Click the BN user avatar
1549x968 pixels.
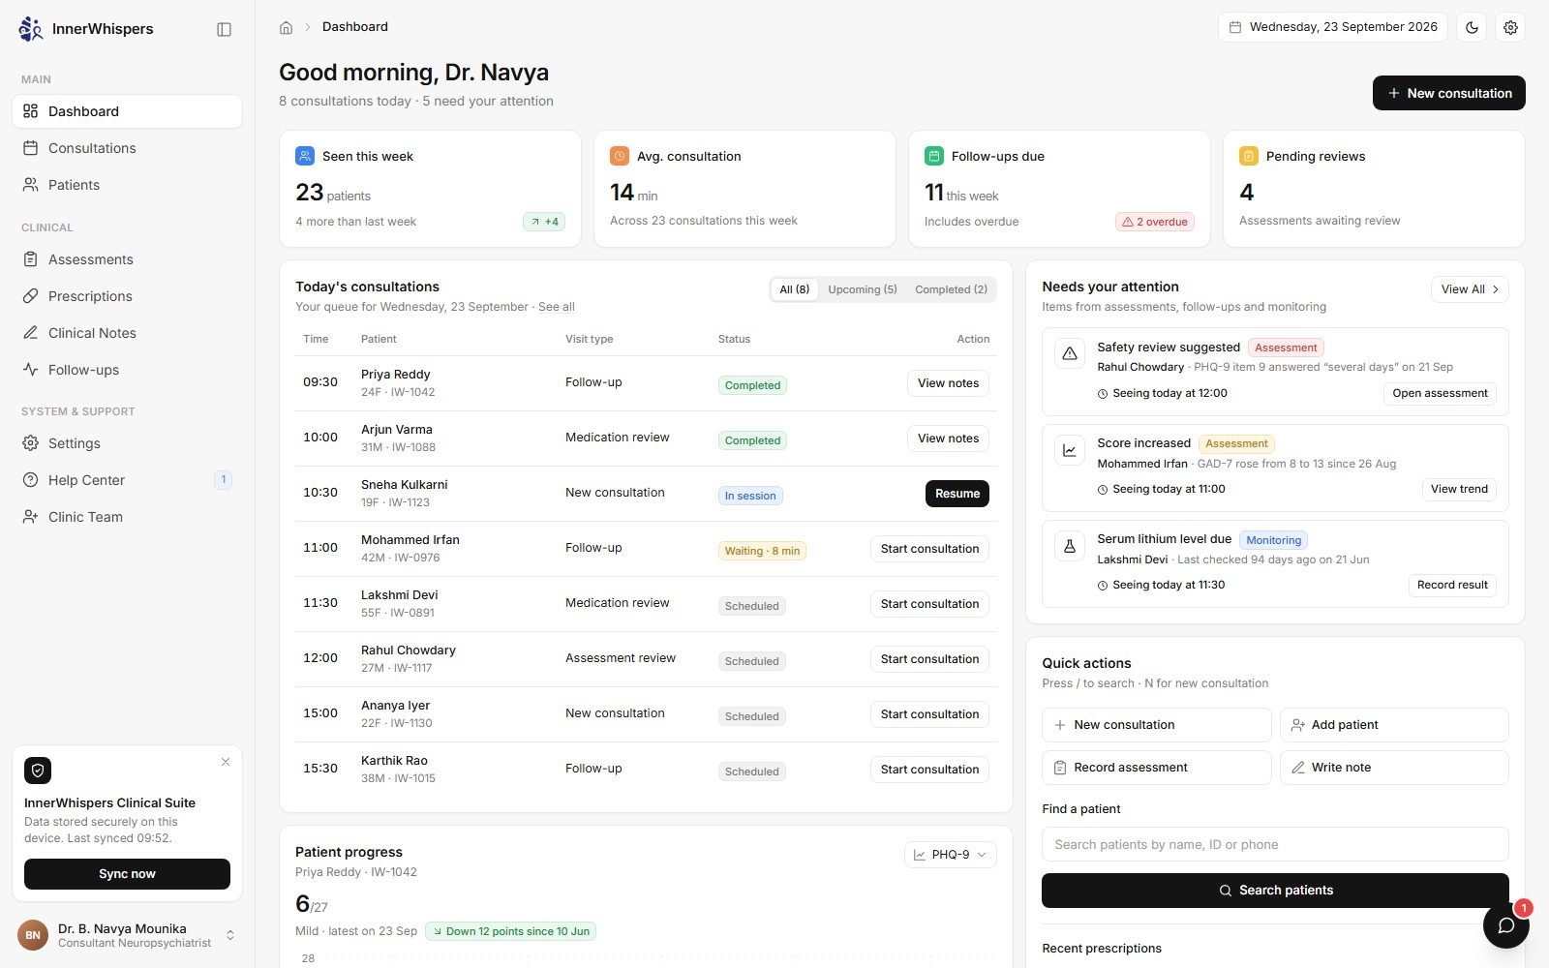(x=33, y=935)
